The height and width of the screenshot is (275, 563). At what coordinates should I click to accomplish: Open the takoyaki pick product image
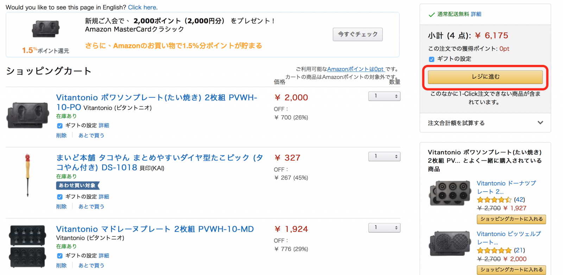27,175
